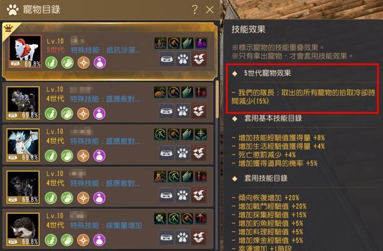Select the white santa dog pet thumbnail
383x251 pixels.
(x=25, y=51)
